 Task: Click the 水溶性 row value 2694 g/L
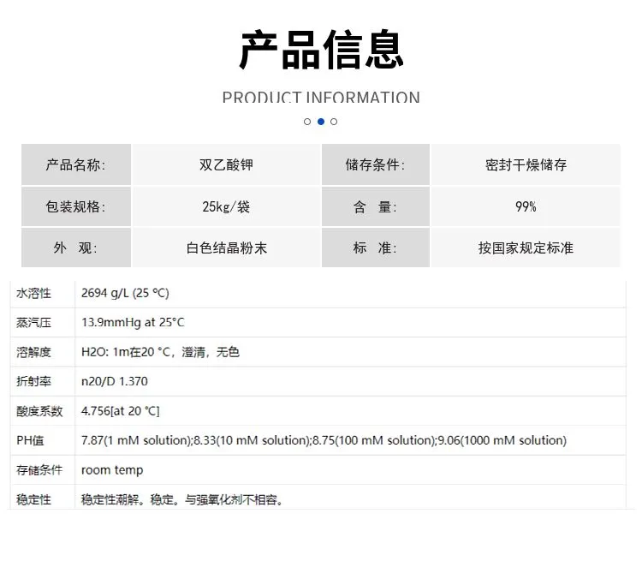click(x=125, y=293)
